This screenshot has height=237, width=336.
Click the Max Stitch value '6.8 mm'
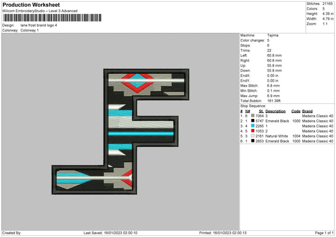point(273,86)
